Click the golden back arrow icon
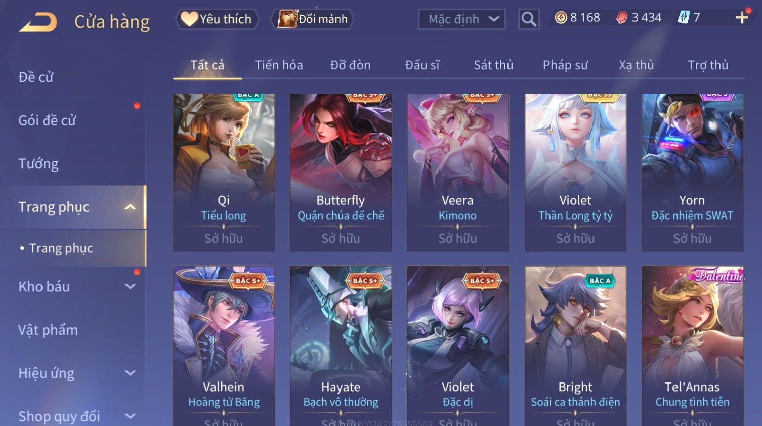The height and width of the screenshot is (426, 762). [38, 22]
